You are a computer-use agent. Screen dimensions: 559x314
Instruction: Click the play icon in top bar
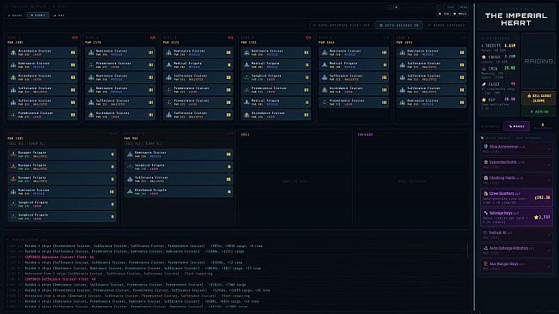(x=396, y=7)
